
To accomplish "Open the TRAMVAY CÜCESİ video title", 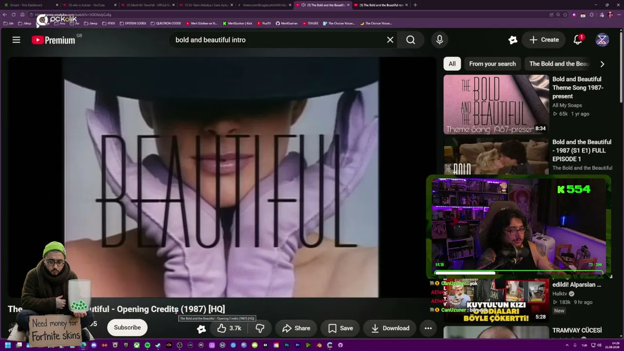I will 577,331.
